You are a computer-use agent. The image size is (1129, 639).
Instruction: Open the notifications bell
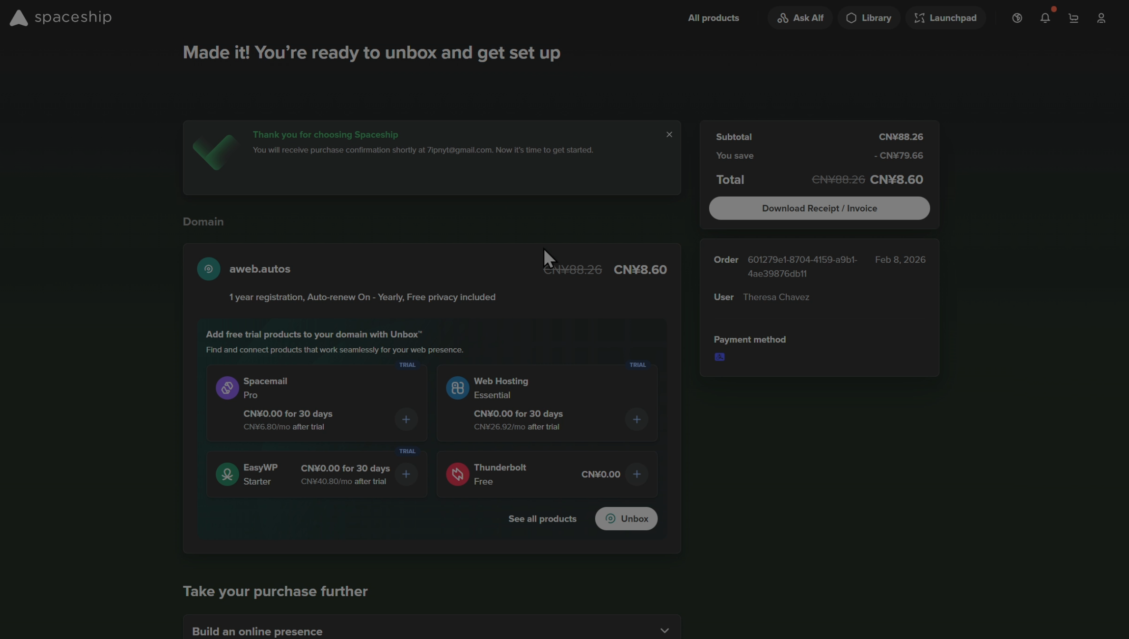[1045, 18]
